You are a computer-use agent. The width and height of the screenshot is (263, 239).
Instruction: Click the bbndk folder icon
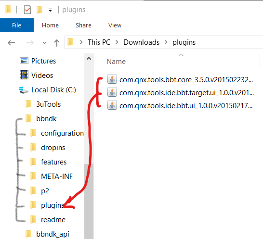click(x=28, y=118)
